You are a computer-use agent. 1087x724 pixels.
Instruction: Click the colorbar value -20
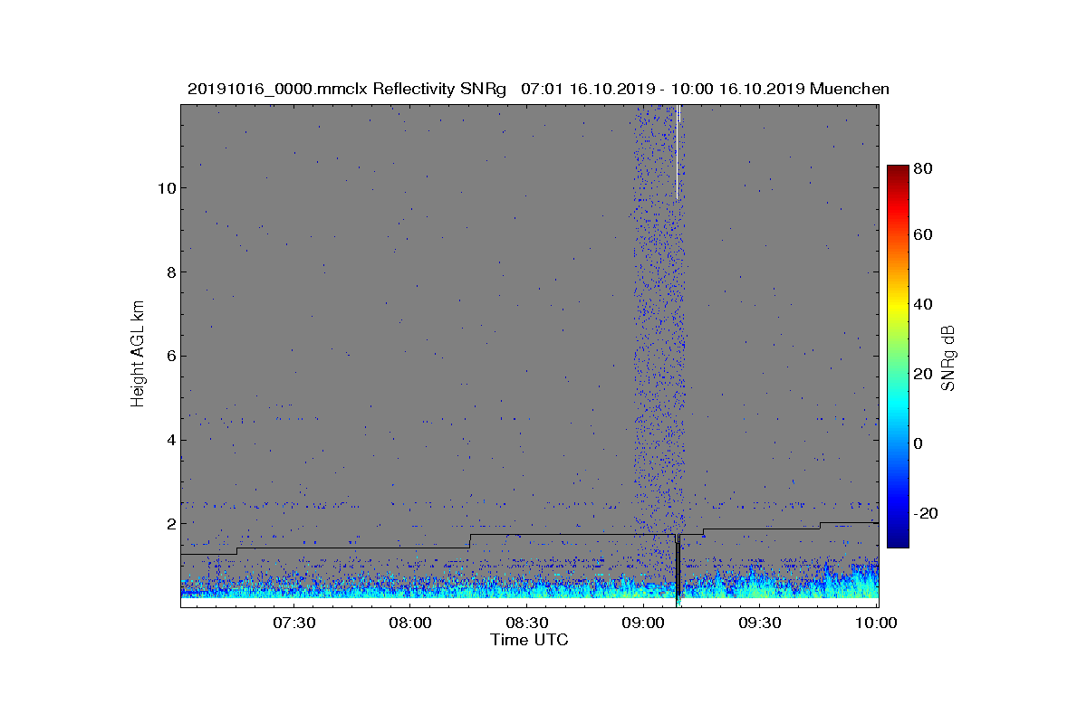pyautogui.click(x=928, y=513)
